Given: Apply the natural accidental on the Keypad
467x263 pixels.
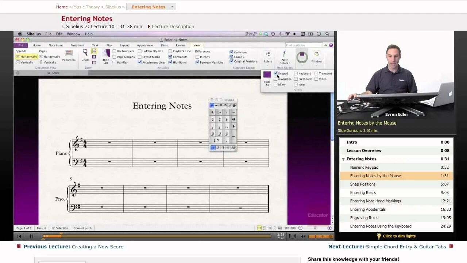Looking at the screenshot, I should click(212, 119).
